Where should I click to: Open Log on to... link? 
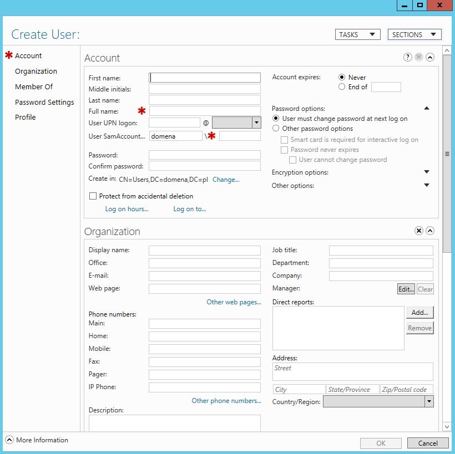pos(189,209)
